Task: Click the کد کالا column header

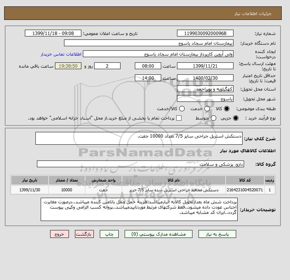Action: [x=245, y=180]
